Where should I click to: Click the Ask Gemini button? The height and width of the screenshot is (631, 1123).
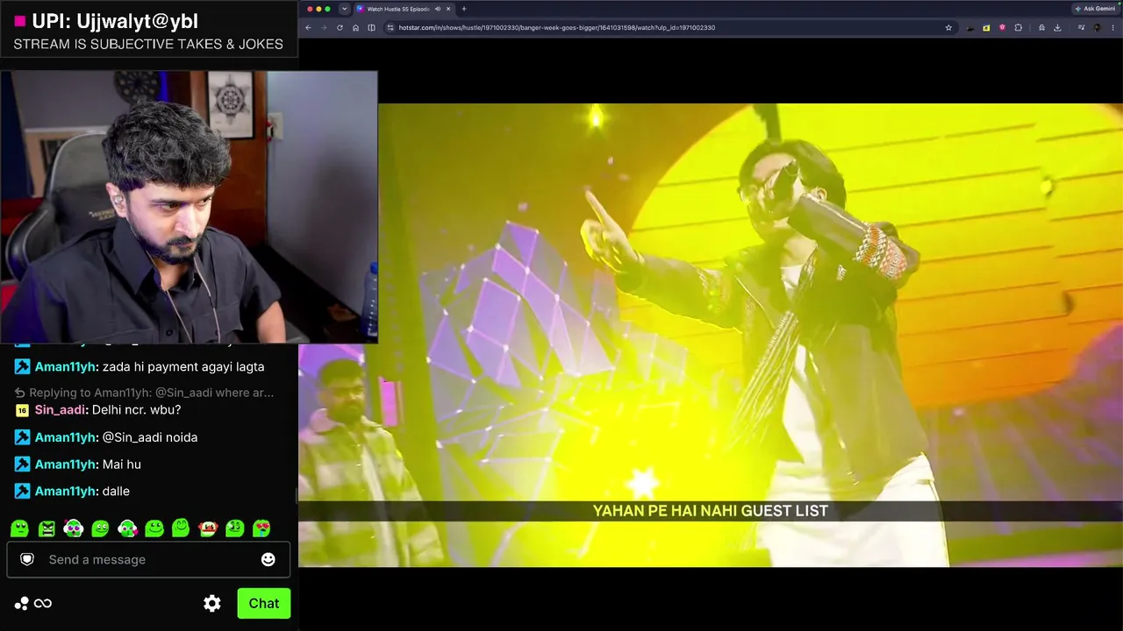tap(1096, 9)
